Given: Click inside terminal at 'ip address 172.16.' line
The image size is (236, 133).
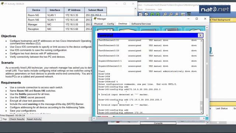Looking at the screenshot, I should pyautogui.click(x=121, y=113).
